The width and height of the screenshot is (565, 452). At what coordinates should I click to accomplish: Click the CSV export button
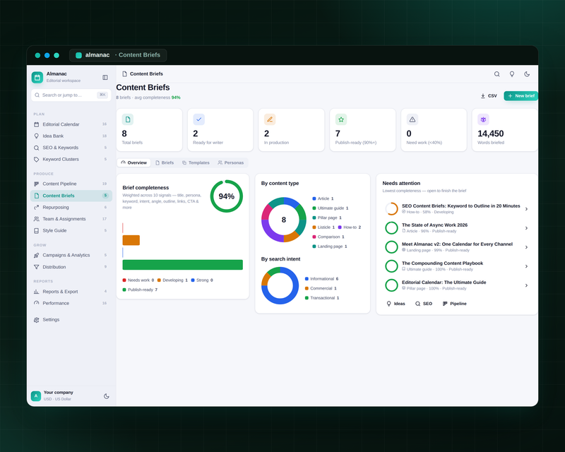[x=489, y=96]
